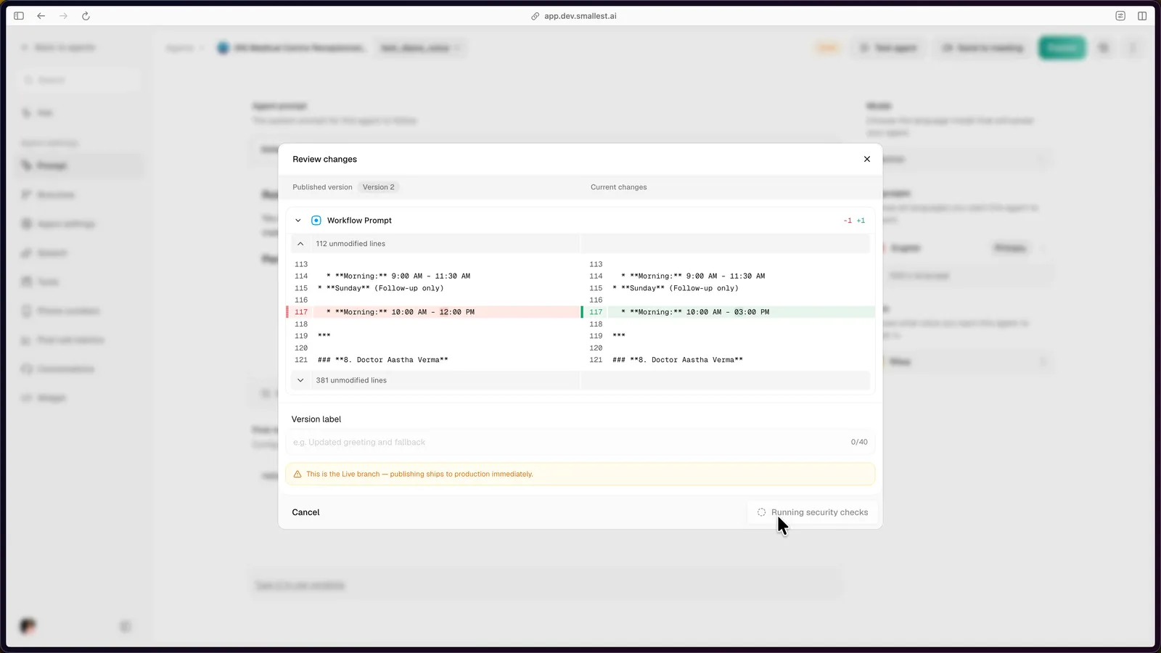
Task: Select Sunday follow-up line in current changes
Action: coord(676,288)
